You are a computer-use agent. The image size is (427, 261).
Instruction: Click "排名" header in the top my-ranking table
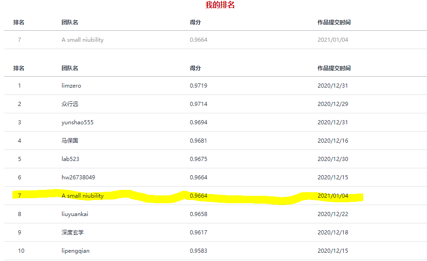click(x=19, y=22)
